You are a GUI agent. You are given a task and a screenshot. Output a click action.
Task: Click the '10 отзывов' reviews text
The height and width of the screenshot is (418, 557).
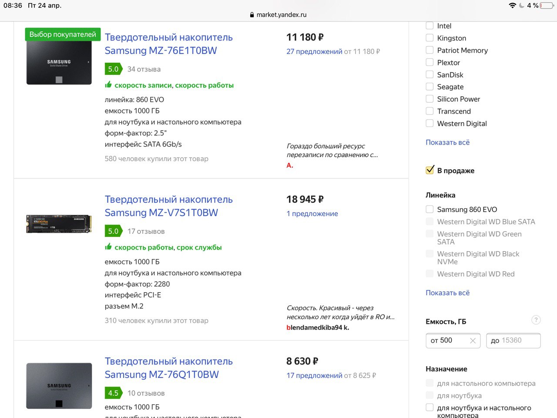[x=146, y=393]
